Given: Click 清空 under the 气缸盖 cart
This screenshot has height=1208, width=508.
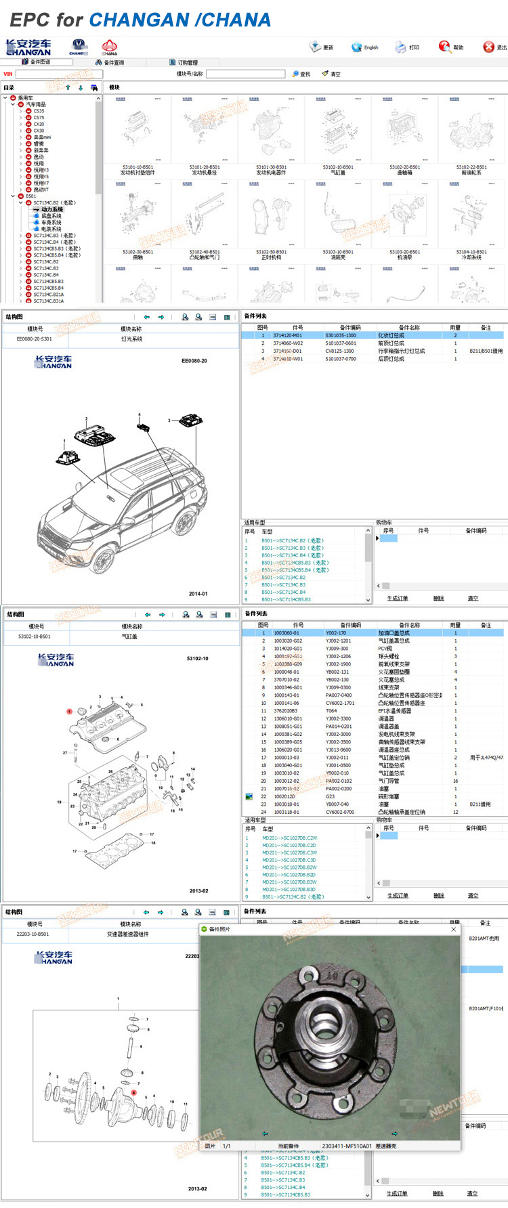Looking at the screenshot, I should [473, 896].
